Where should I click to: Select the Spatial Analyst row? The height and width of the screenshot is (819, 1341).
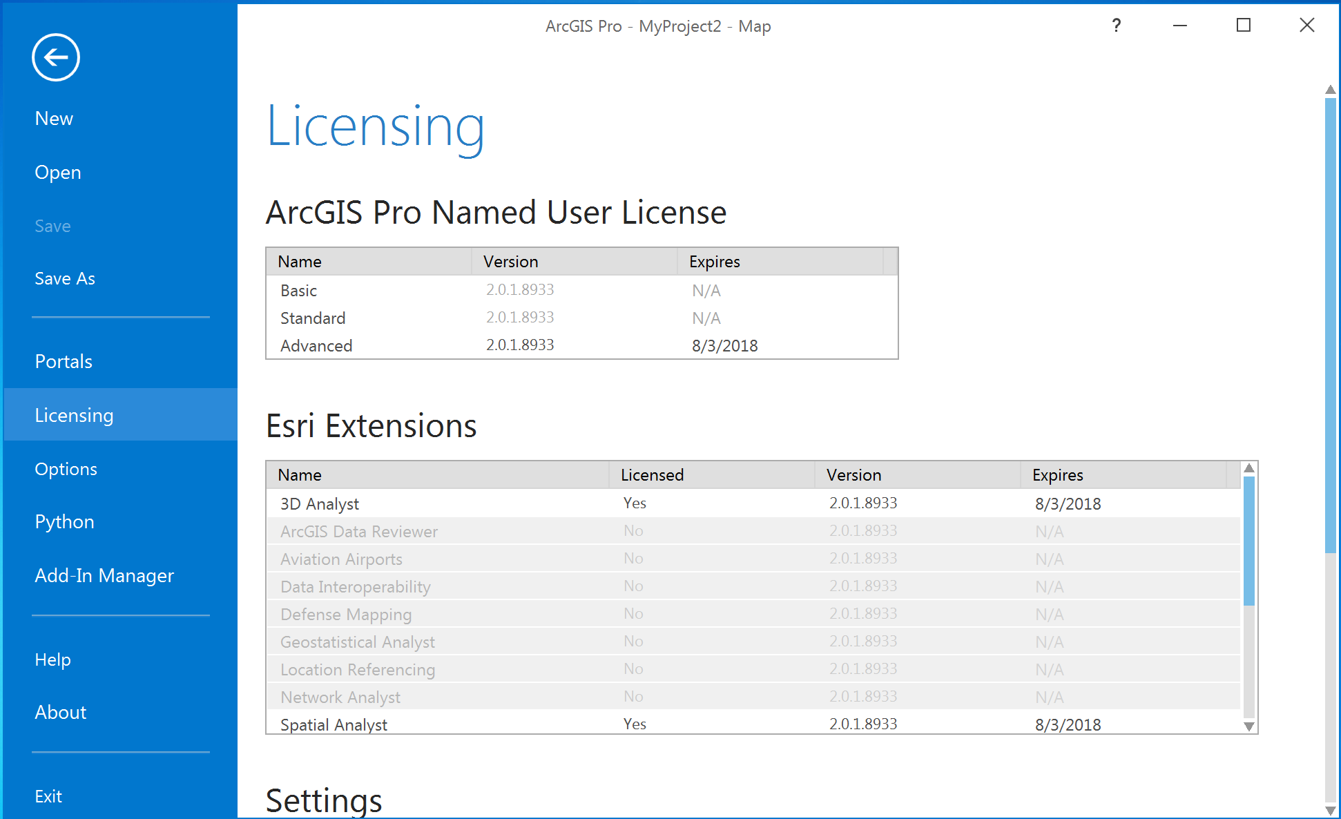click(753, 722)
